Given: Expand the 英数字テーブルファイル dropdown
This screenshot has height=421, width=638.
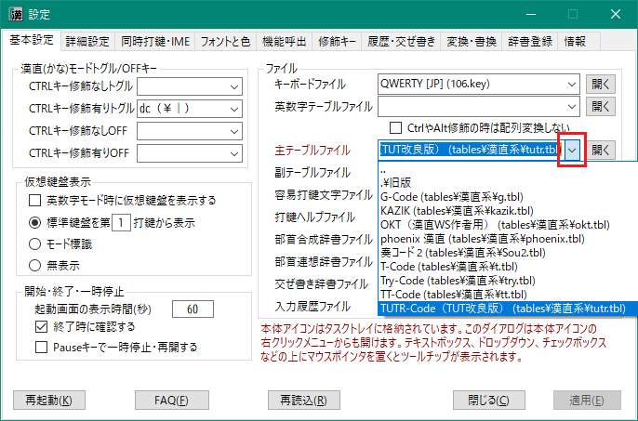Looking at the screenshot, I should click(572, 107).
